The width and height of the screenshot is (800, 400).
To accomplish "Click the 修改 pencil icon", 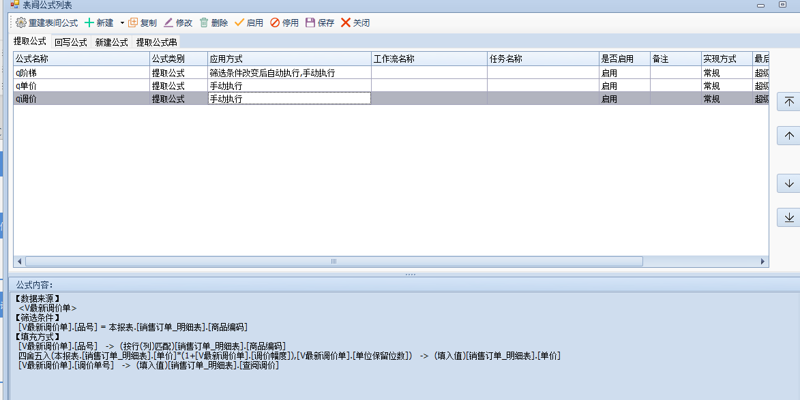I will [168, 22].
